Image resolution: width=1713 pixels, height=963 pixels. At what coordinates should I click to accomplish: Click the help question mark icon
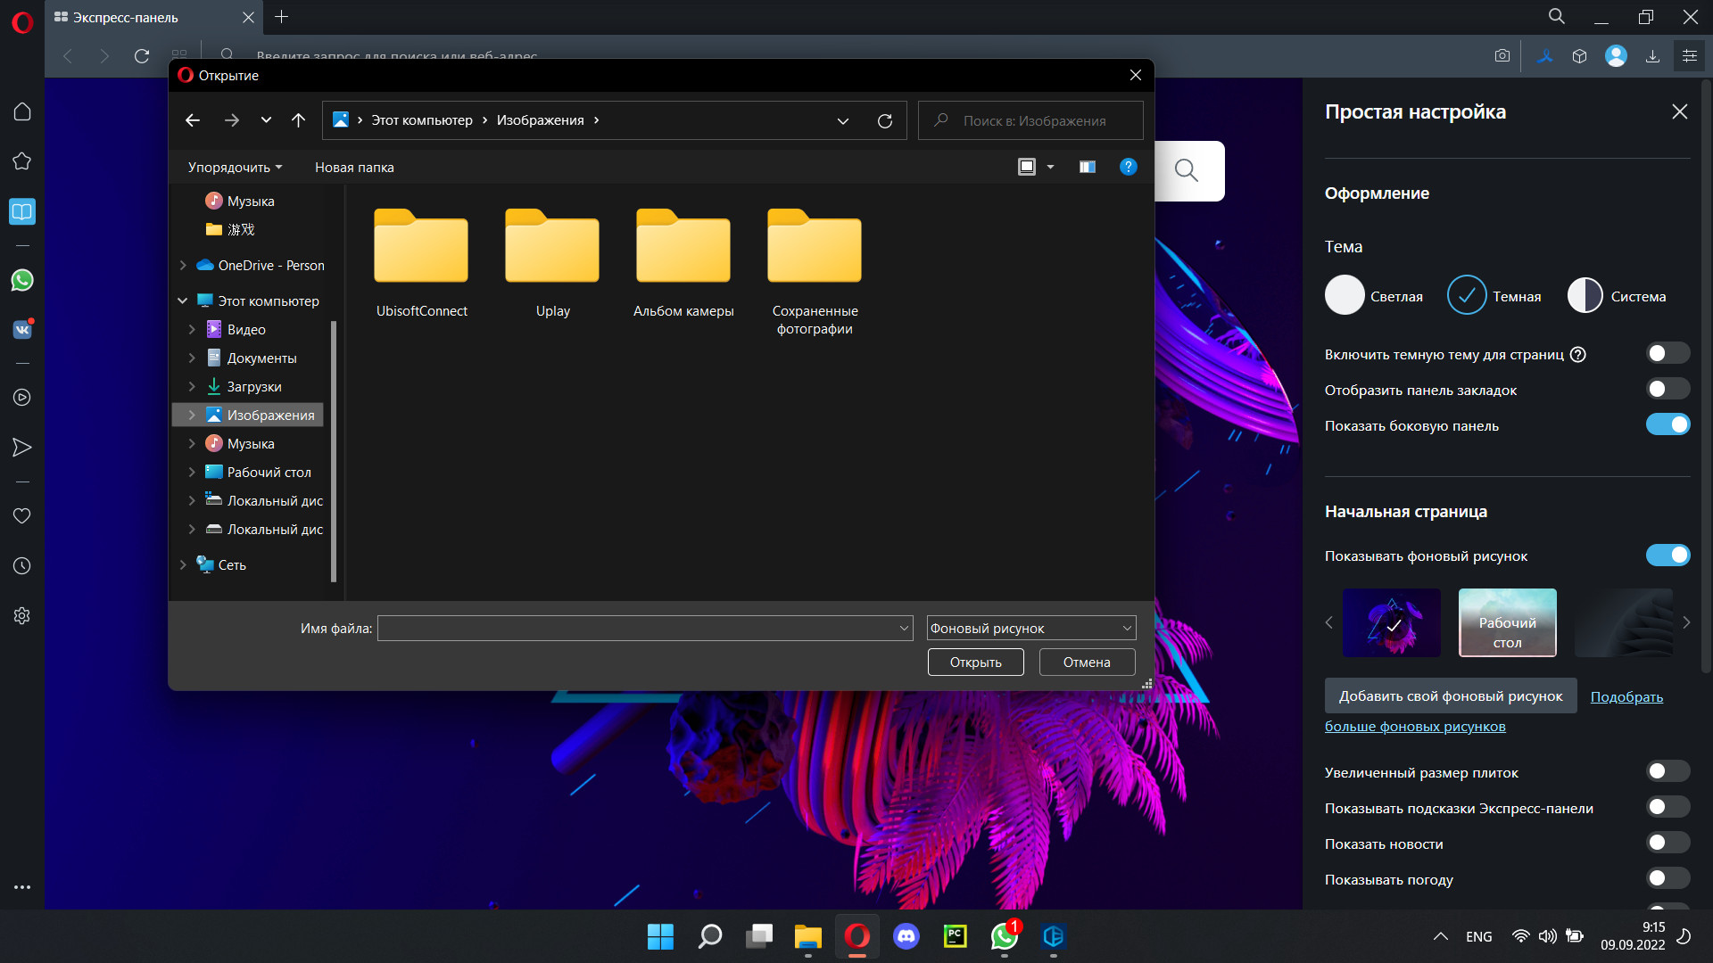1128,167
